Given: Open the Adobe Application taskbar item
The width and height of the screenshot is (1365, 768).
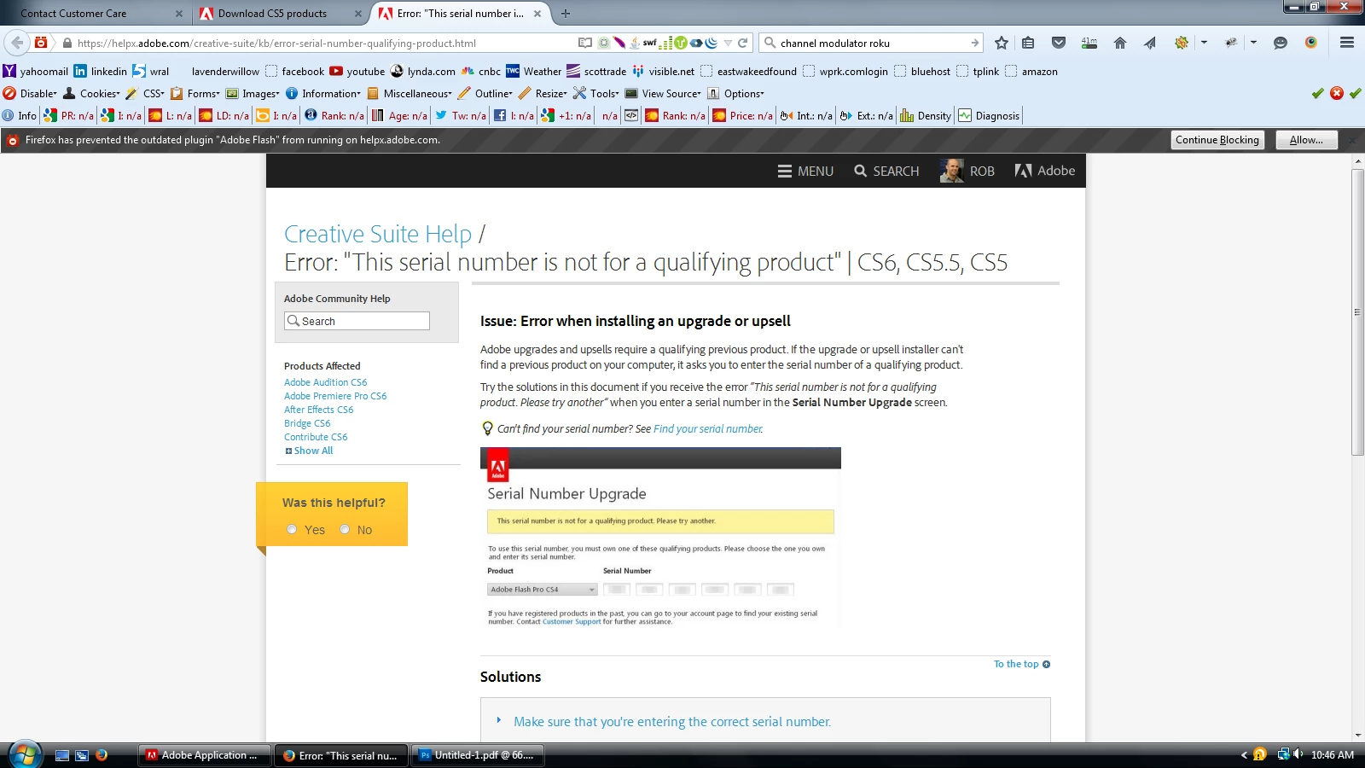Looking at the screenshot, I should 205,755.
